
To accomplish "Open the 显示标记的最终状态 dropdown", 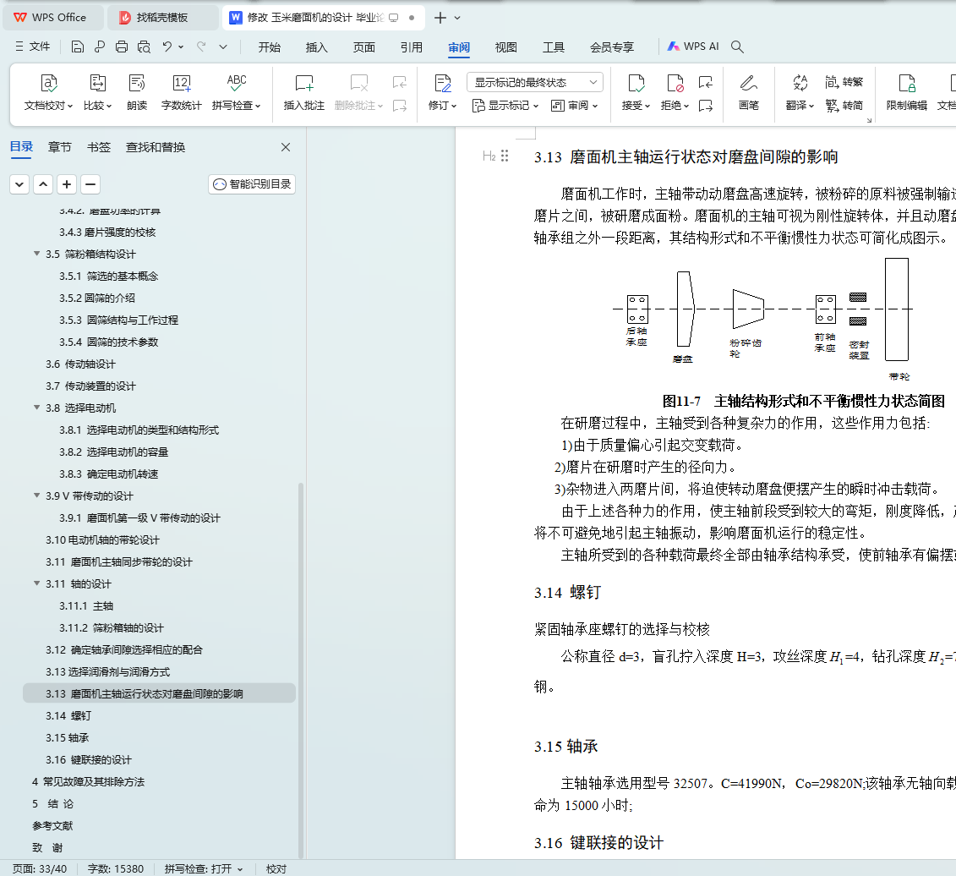I will click(535, 82).
